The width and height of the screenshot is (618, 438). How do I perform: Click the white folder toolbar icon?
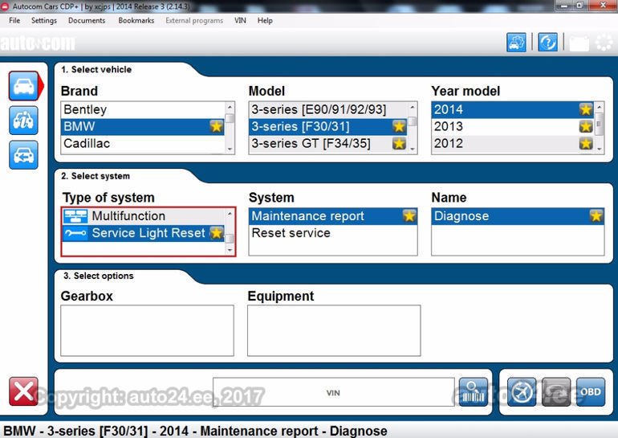click(579, 43)
